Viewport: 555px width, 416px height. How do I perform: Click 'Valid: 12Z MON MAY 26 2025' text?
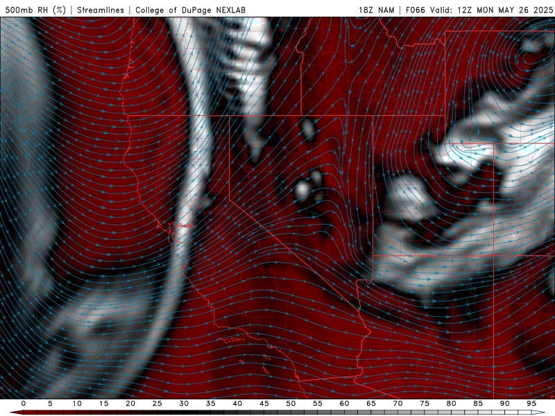491,10
